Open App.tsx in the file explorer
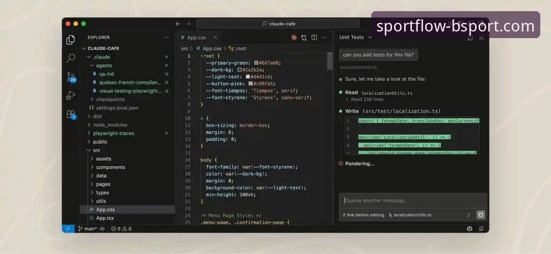 (105, 218)
